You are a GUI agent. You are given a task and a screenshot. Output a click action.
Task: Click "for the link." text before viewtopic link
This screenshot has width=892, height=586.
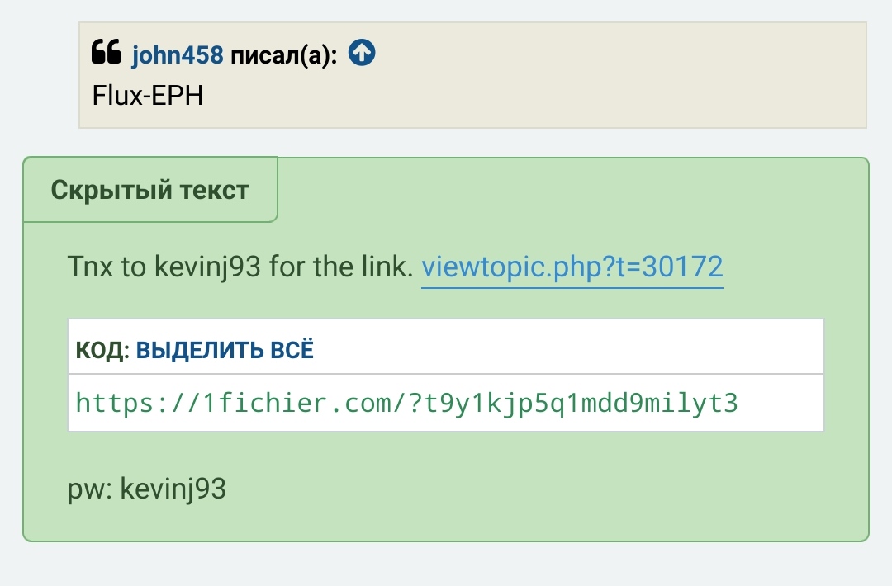click(x=357, y=267)
